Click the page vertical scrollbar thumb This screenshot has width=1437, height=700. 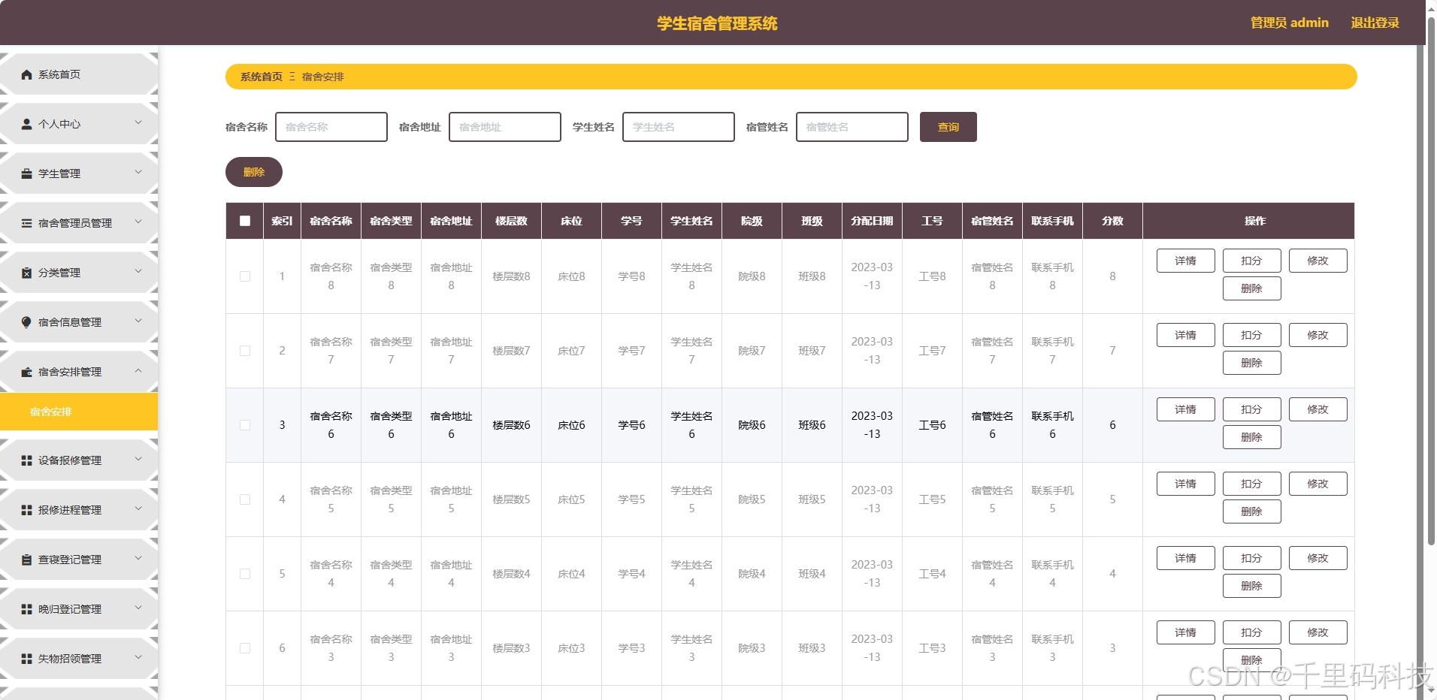[x=1431, y=282]
